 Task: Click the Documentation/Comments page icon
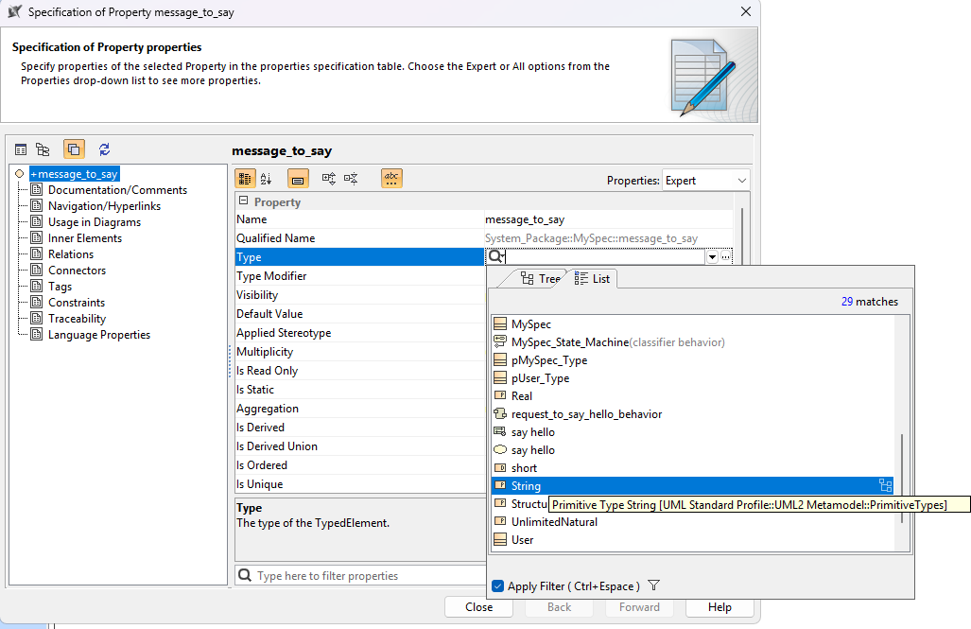37,189
